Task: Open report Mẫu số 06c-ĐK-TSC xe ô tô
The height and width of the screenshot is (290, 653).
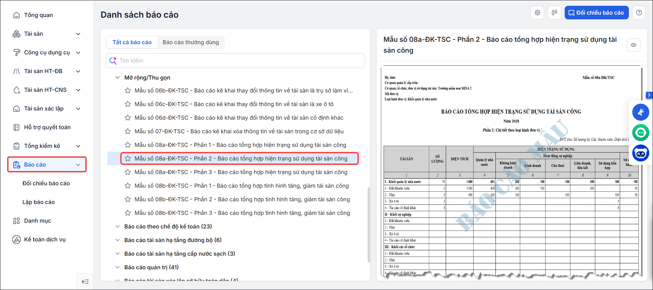Action: point(234,104)
